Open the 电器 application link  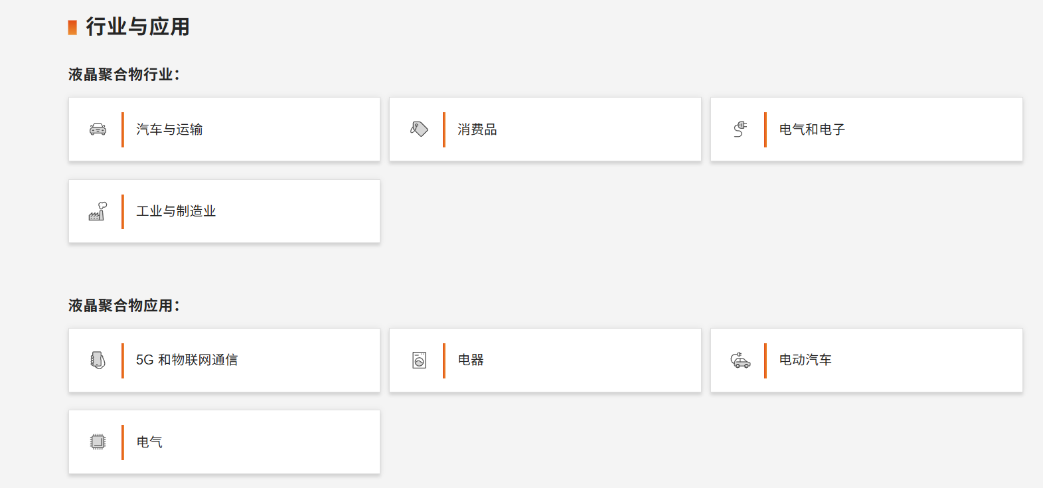click(471, 360)
